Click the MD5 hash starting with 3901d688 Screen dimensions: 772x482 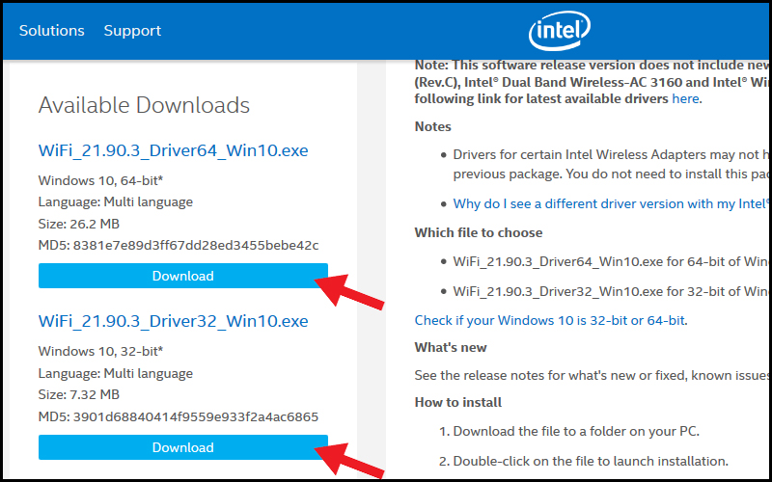(196, 417)
